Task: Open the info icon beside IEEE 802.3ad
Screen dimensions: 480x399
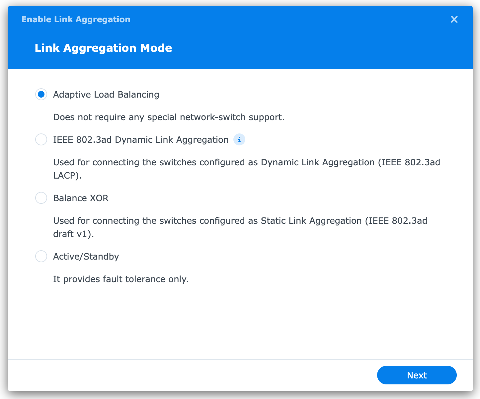Action: [239, 140]
